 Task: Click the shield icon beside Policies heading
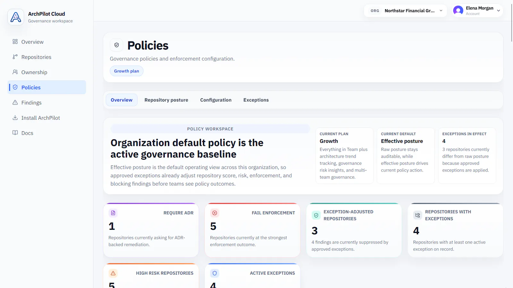[117, 45]
